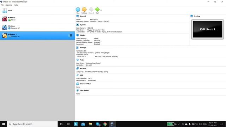Open the Mail app on taskbar
This screenshot has width=226, height=127.
83,124
